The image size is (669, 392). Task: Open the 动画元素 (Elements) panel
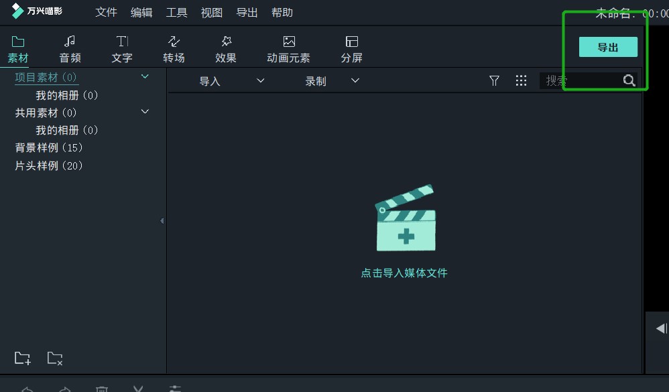[288, 48]
